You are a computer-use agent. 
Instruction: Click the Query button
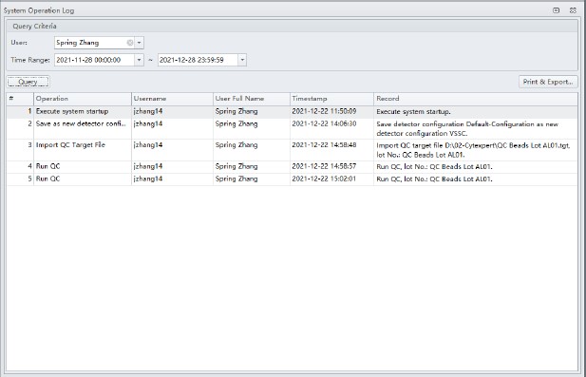coord(28,82)
